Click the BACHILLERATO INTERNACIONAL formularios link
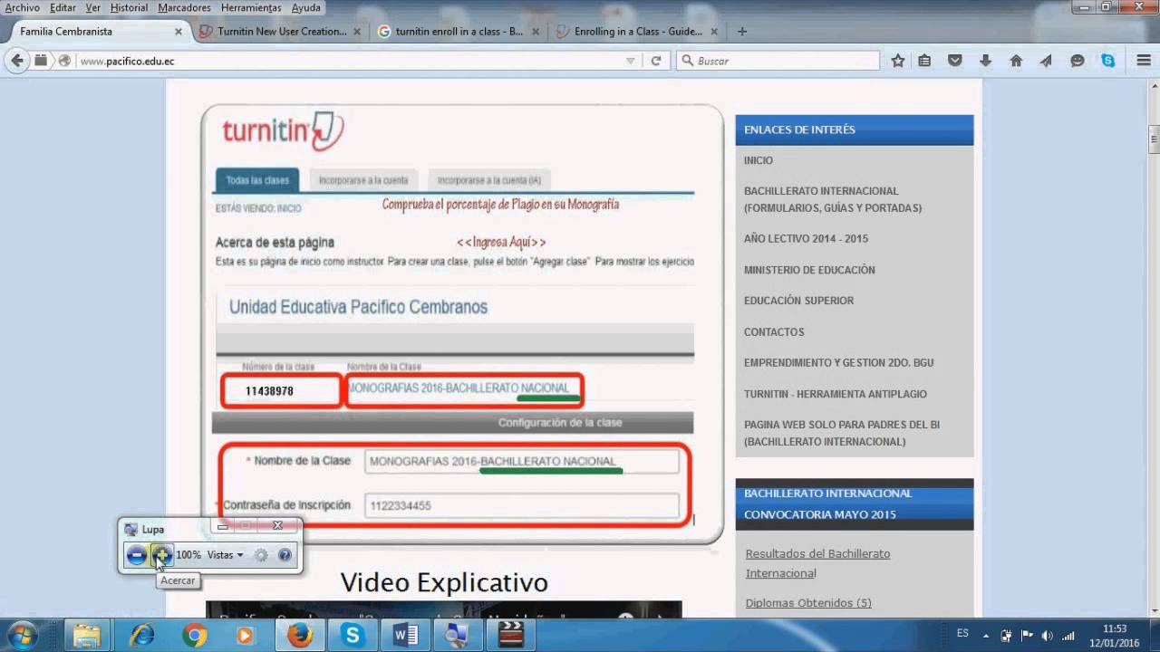The image size is (1160, 652). [833, 199]
